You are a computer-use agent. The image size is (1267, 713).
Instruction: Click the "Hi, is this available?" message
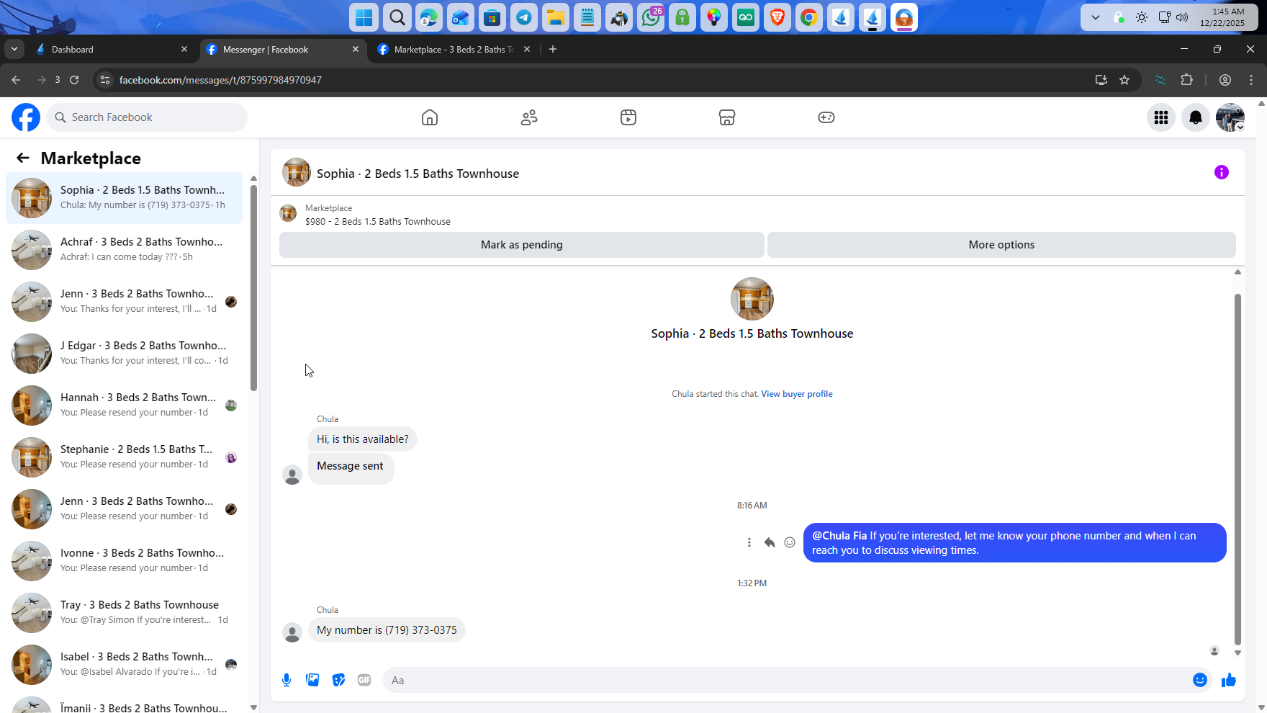click(362, 439)
